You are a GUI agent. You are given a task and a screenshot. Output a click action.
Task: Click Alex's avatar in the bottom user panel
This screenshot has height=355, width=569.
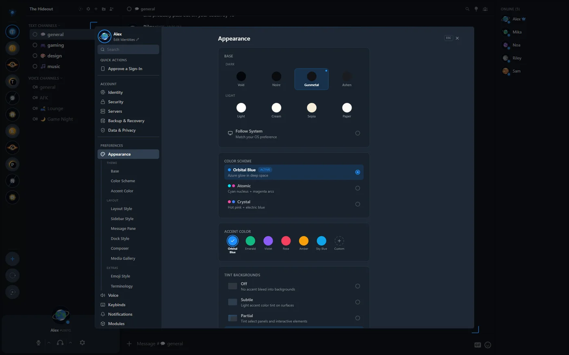point(61,315)
